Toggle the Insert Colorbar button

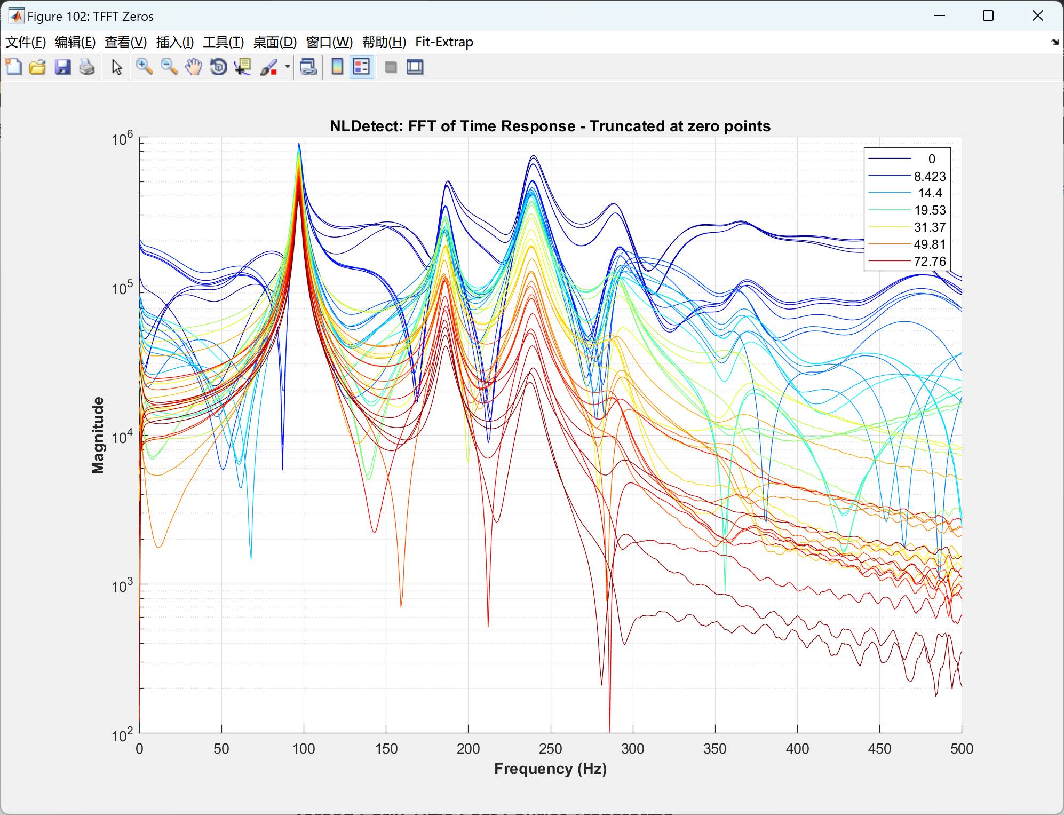click(x=337, y=67)
